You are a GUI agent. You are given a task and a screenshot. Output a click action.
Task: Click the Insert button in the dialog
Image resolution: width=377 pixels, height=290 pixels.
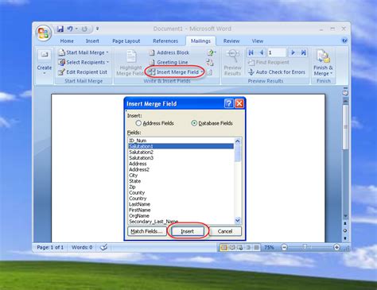click(188, 231)
